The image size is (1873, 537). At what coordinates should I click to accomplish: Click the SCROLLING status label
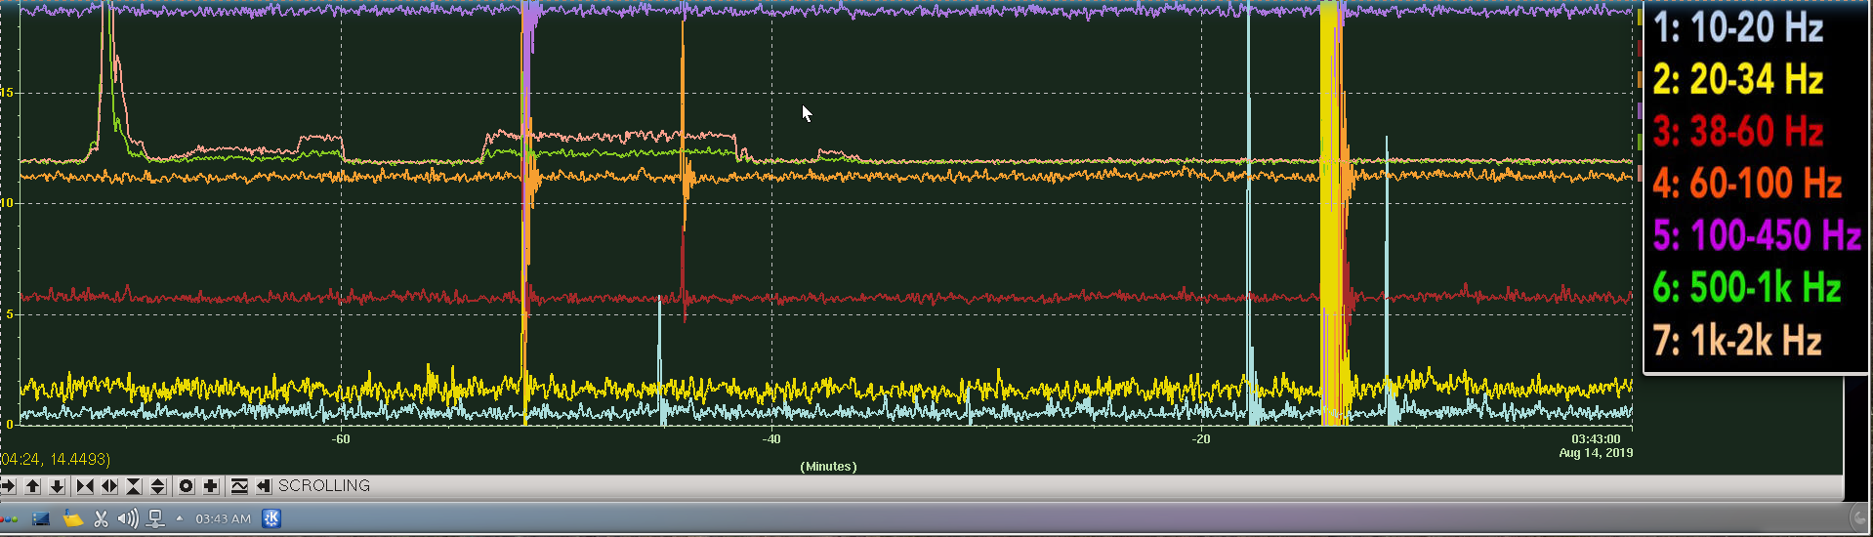(324, 485)
